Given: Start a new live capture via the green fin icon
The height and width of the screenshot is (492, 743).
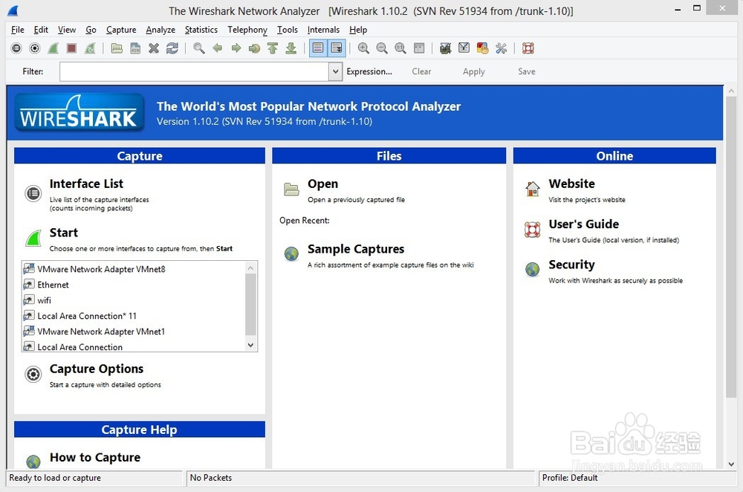Looking at the screenshot, I should (x=53, y=48).
